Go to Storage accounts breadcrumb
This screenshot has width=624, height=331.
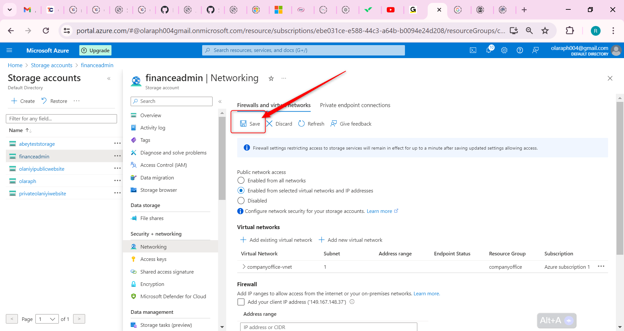click(x=52, y=65)
